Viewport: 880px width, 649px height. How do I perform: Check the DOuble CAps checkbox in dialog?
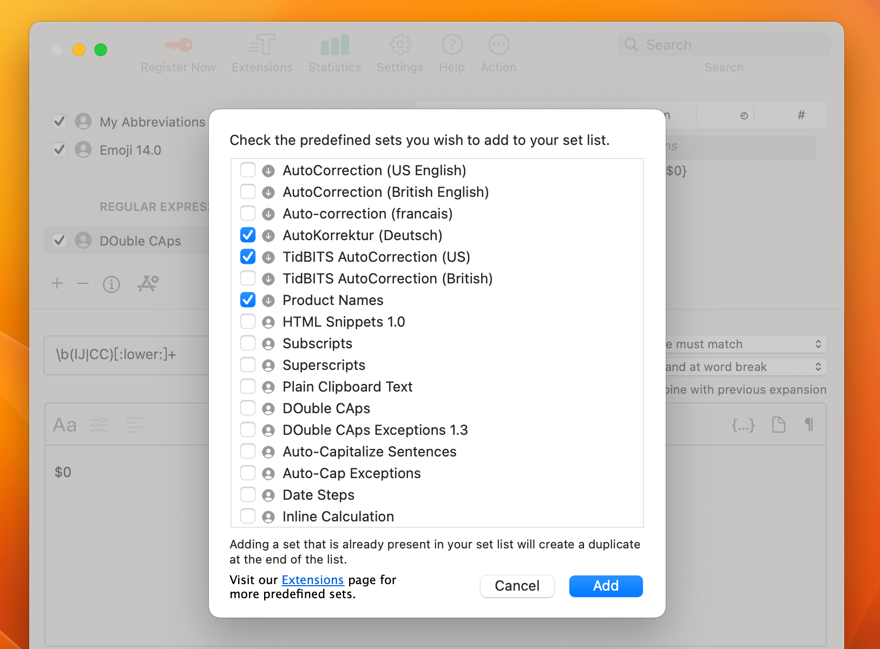click(x=248, y=408)
